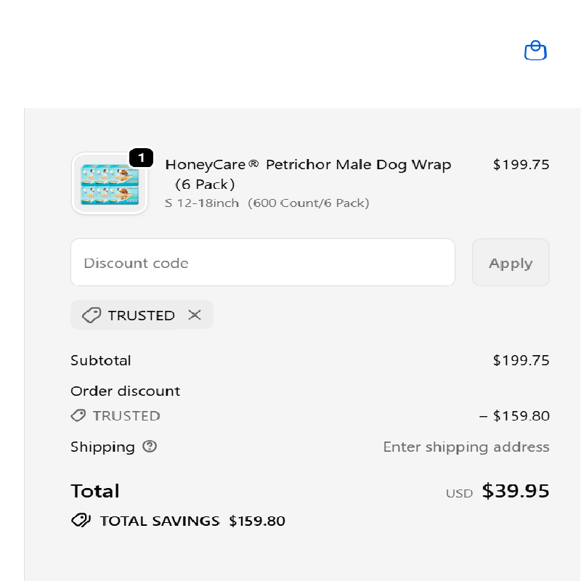Click the Order discount label
This screenshot has width=581, height=581.
coord(125,391)
